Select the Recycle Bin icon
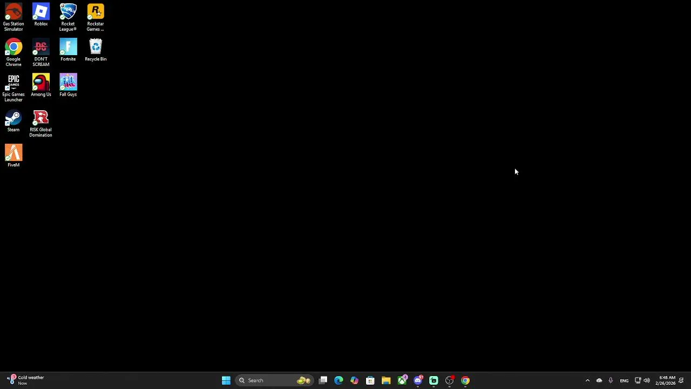The image size is (691, 389). pos(96,50)
